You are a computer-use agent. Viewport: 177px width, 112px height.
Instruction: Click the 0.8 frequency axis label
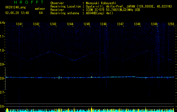pyautogui.click(x=2, y=78)
